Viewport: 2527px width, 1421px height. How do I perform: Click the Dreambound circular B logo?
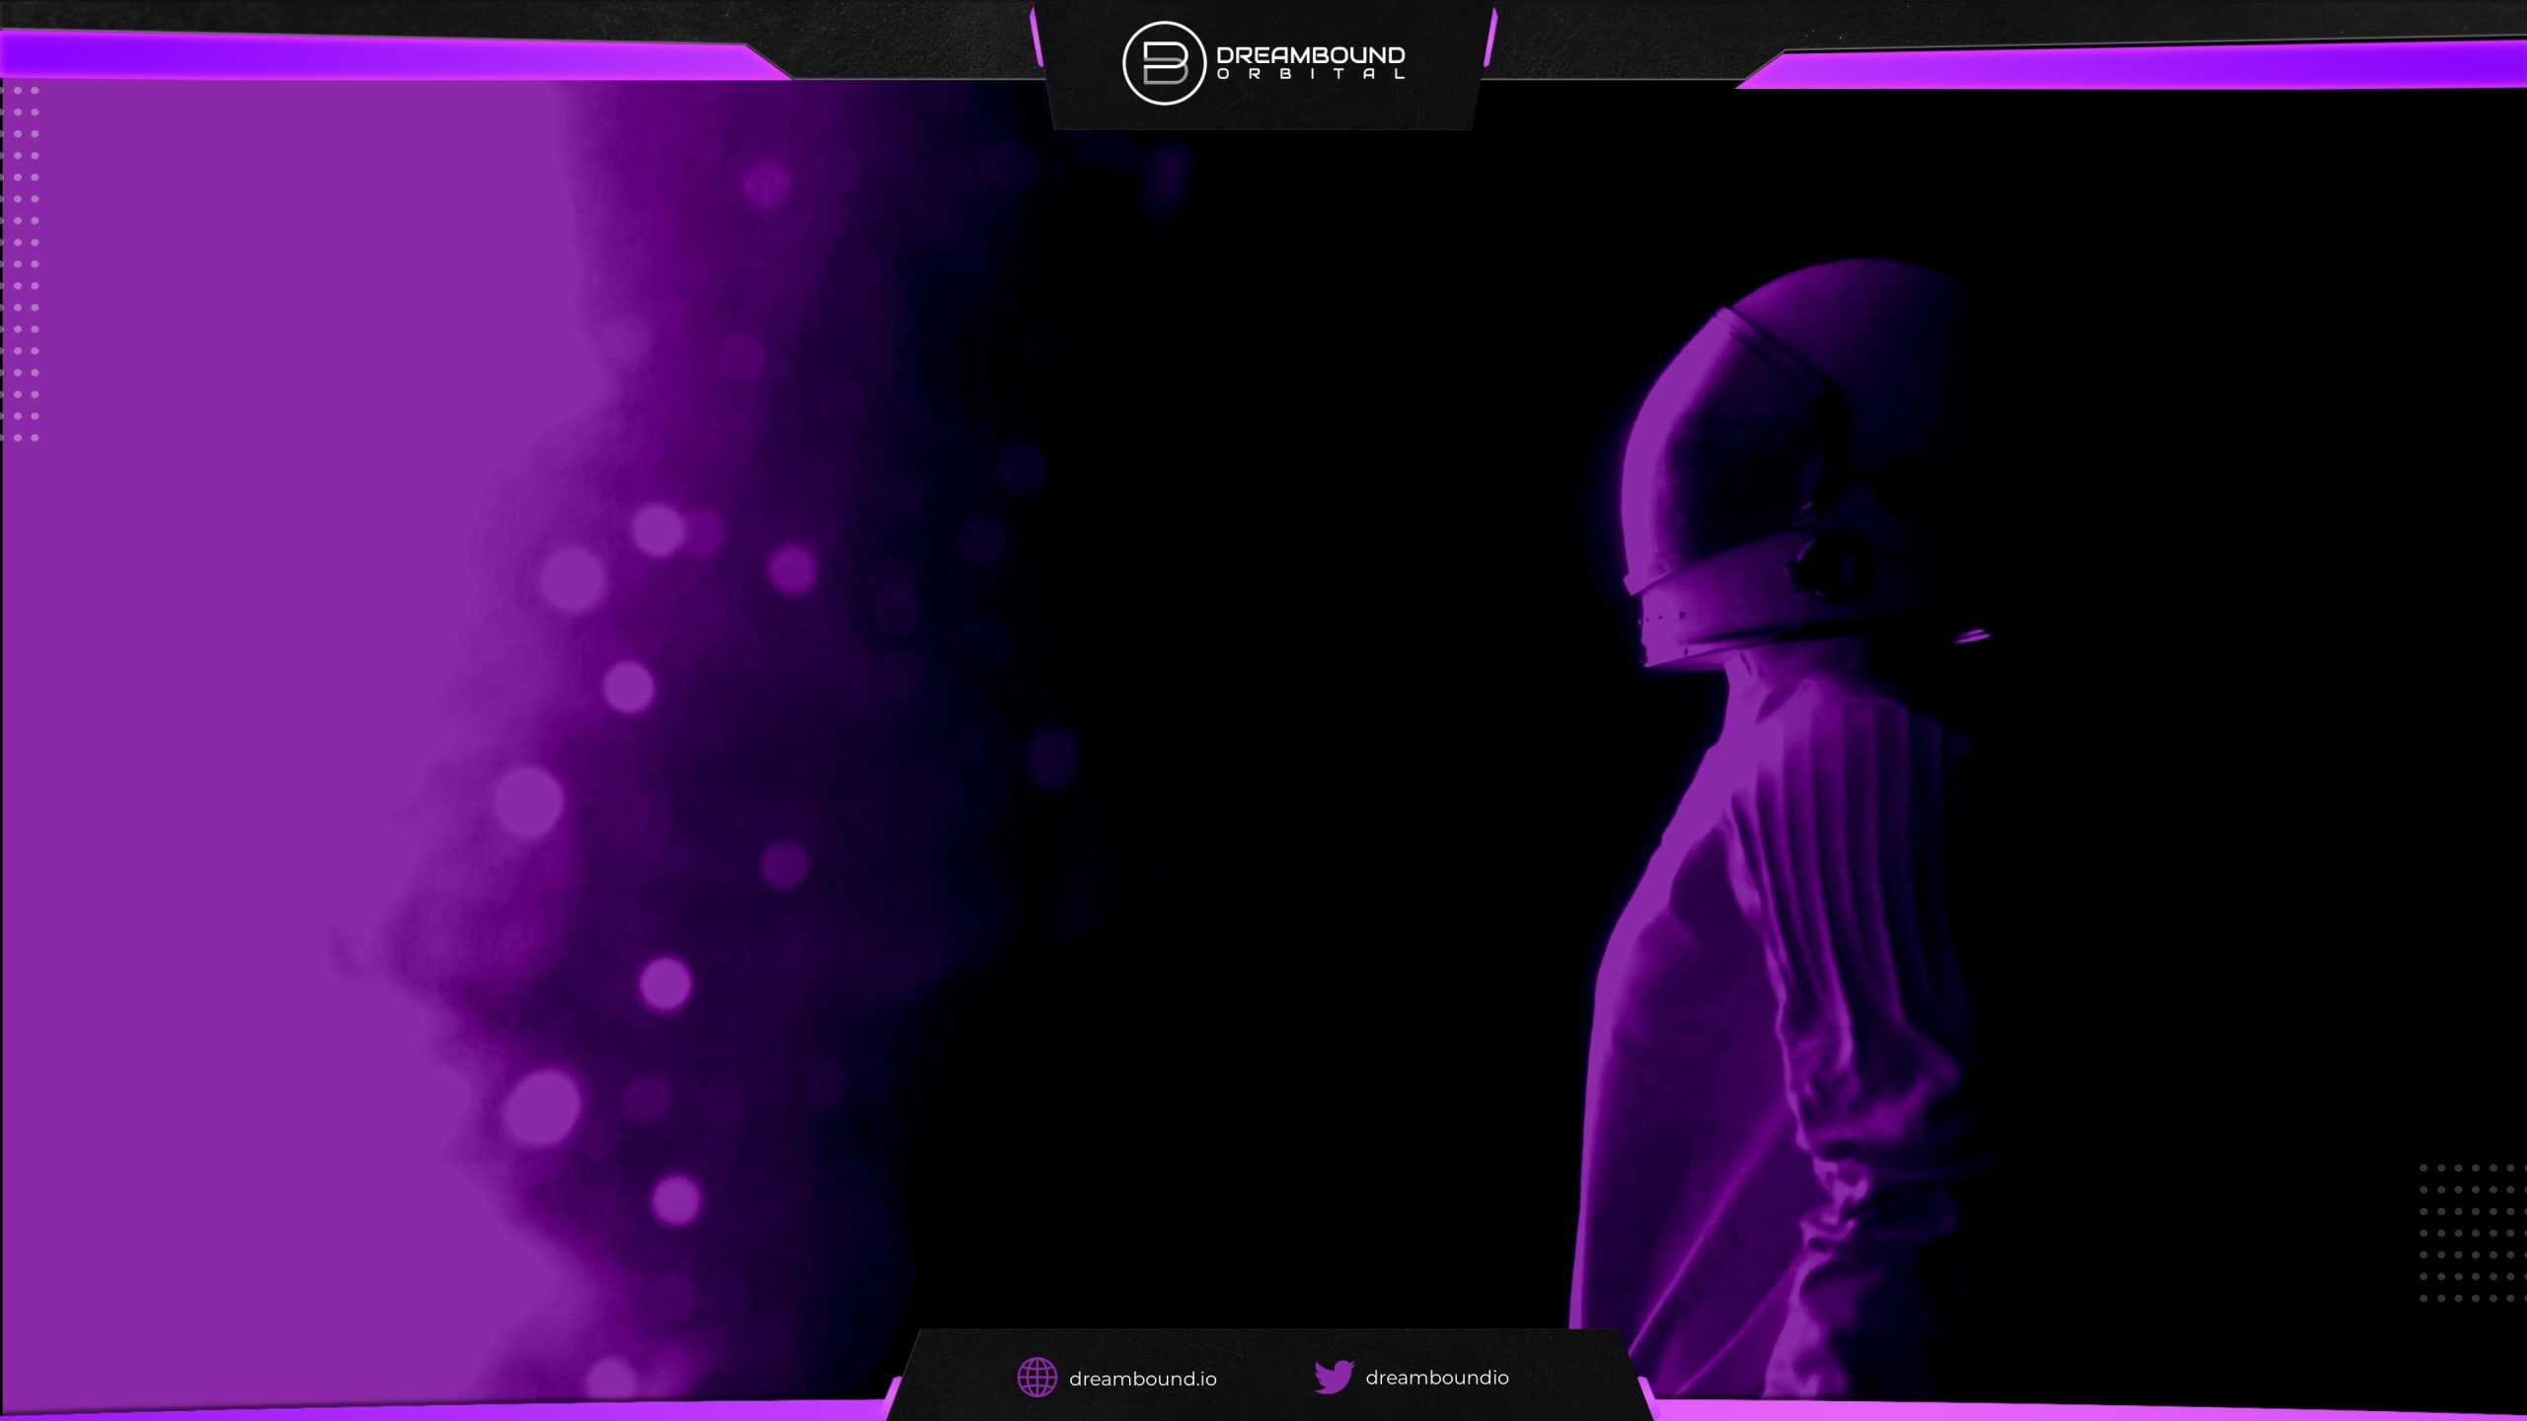click(x=1164, y=63)
